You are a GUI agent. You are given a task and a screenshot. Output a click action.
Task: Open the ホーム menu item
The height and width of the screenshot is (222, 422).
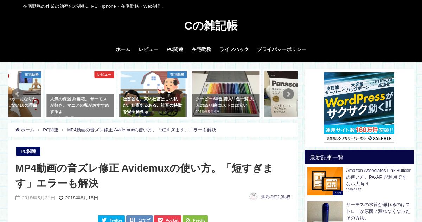(x=123, y=50)
